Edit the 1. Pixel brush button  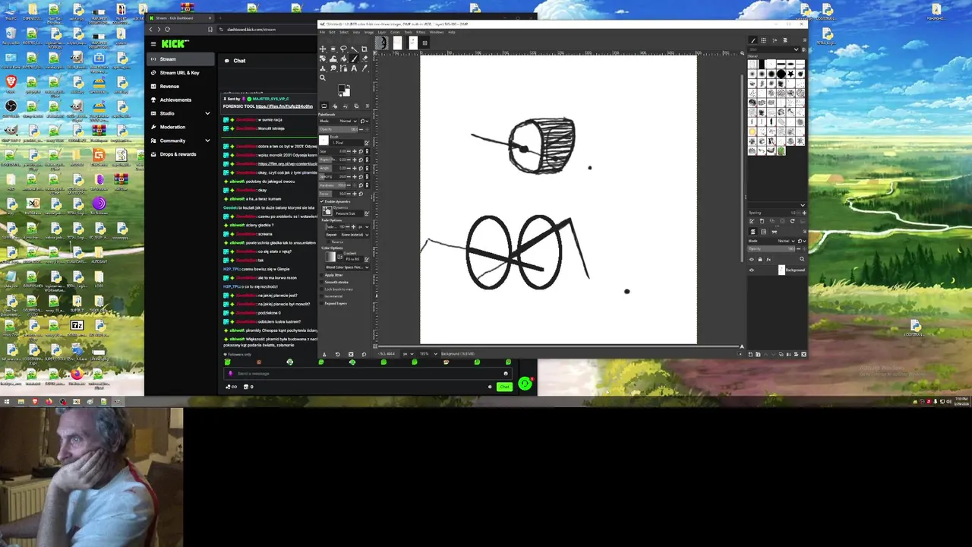tap(367, 142)
